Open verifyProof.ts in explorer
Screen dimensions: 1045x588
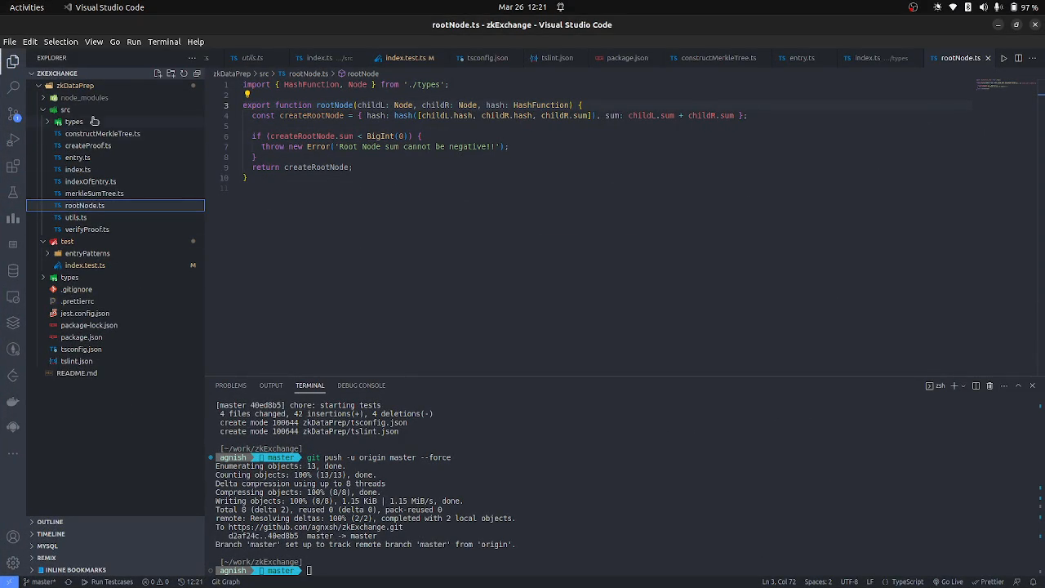[115, 229]
